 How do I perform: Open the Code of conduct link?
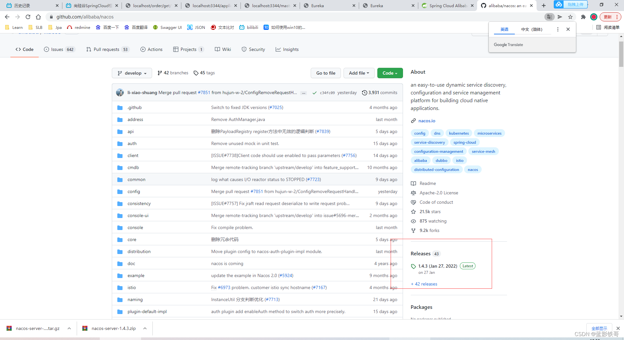click(x=436, y=202)
